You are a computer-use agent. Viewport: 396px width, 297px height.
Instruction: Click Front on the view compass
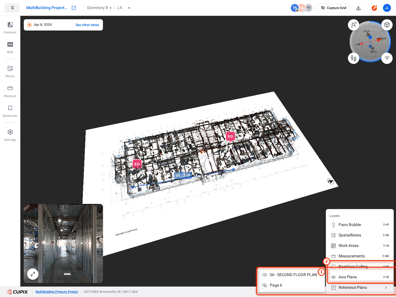pos(367,31)
